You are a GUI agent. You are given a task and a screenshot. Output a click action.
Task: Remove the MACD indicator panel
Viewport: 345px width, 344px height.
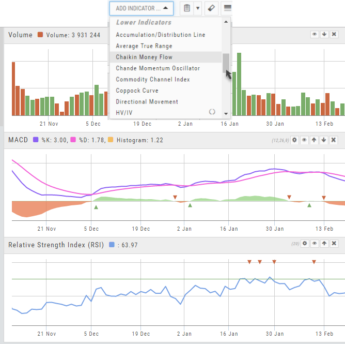point(334,140)
